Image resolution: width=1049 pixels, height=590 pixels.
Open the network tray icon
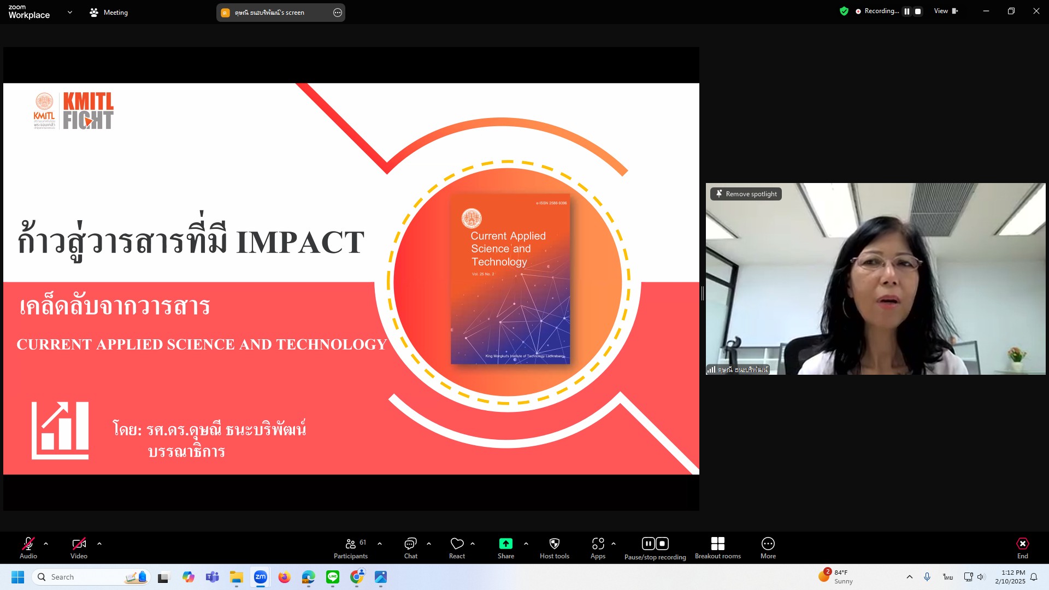(x=968, y=577)
